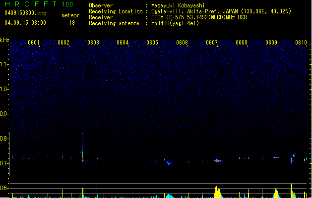Click the 0605 time marker

coord(152,43)
